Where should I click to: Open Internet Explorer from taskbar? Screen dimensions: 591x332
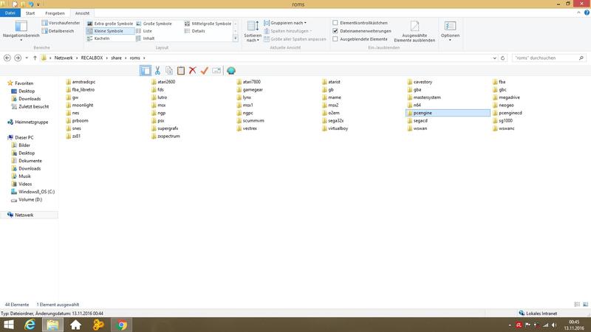coord(30,325)
